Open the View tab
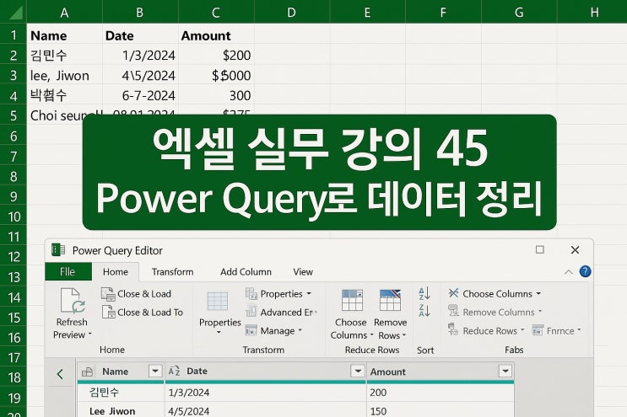The height and width of the screenshot is (417, 627). (x=303, y=272)
